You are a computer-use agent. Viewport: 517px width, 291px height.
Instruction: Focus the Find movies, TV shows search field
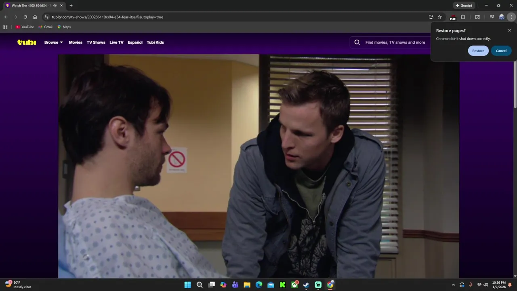(x=395, y=42)
